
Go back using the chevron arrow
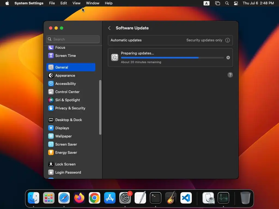[110, 28]
